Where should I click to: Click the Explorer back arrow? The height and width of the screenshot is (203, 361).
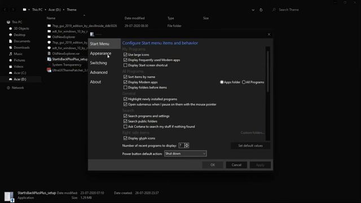pyautogui.click(x=5, y=10)
